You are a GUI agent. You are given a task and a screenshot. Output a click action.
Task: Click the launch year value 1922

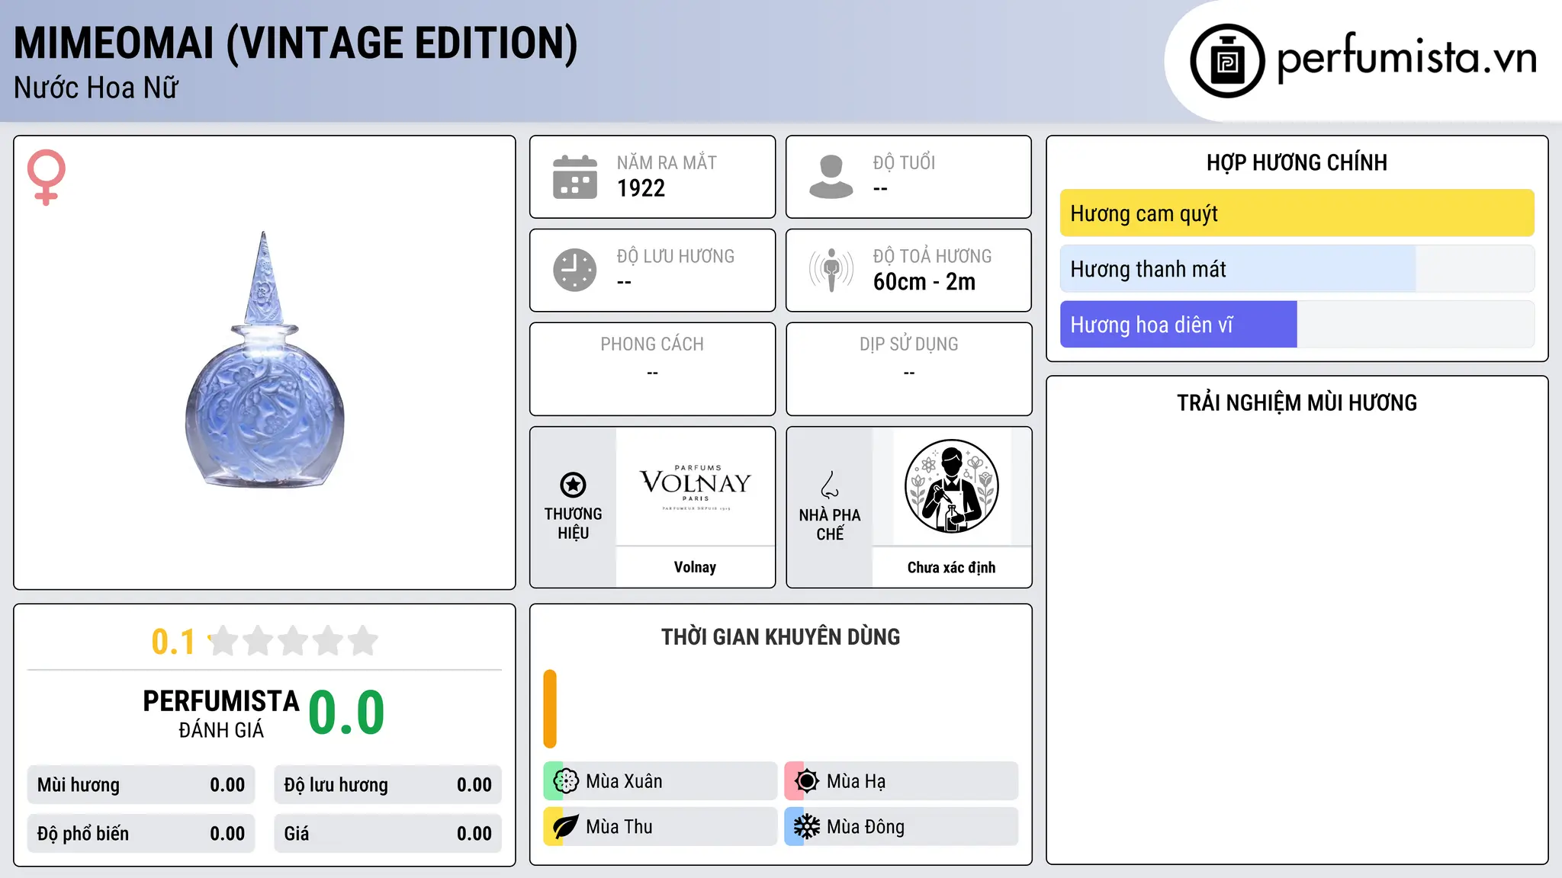pyautogui.click(x=641, y=188)
